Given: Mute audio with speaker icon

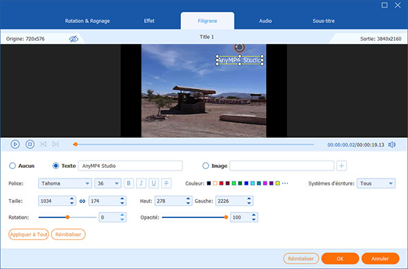Looking at the screenshot, I should tap(392, 145).
